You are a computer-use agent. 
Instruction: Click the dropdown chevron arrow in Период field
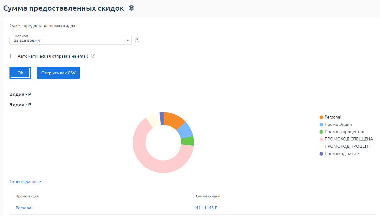pyautogui.click(x=128, y=40)
